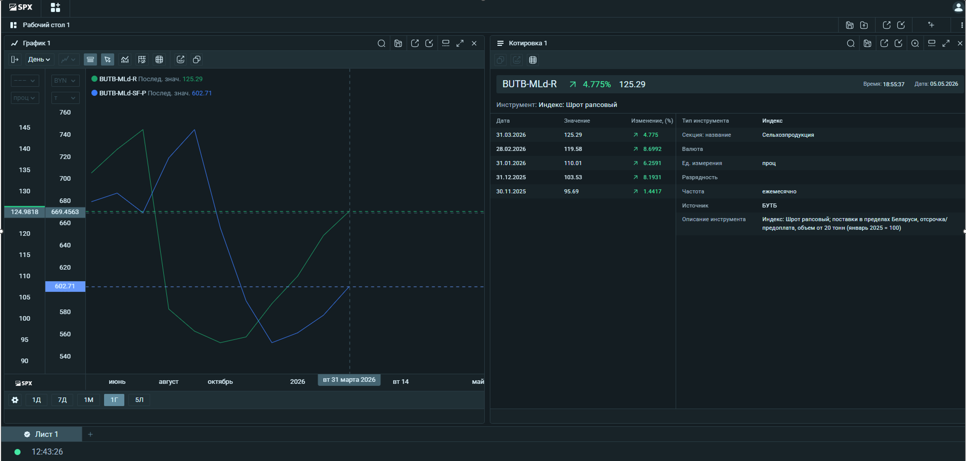This screenshot has height=461, width=966.
Task: Select the 5Л time range
Action: tap(139, 400)
